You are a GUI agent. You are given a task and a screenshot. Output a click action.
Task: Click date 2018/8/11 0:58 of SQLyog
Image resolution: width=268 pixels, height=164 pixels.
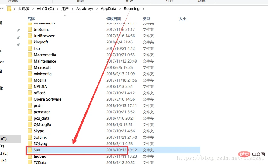point(120,143)
